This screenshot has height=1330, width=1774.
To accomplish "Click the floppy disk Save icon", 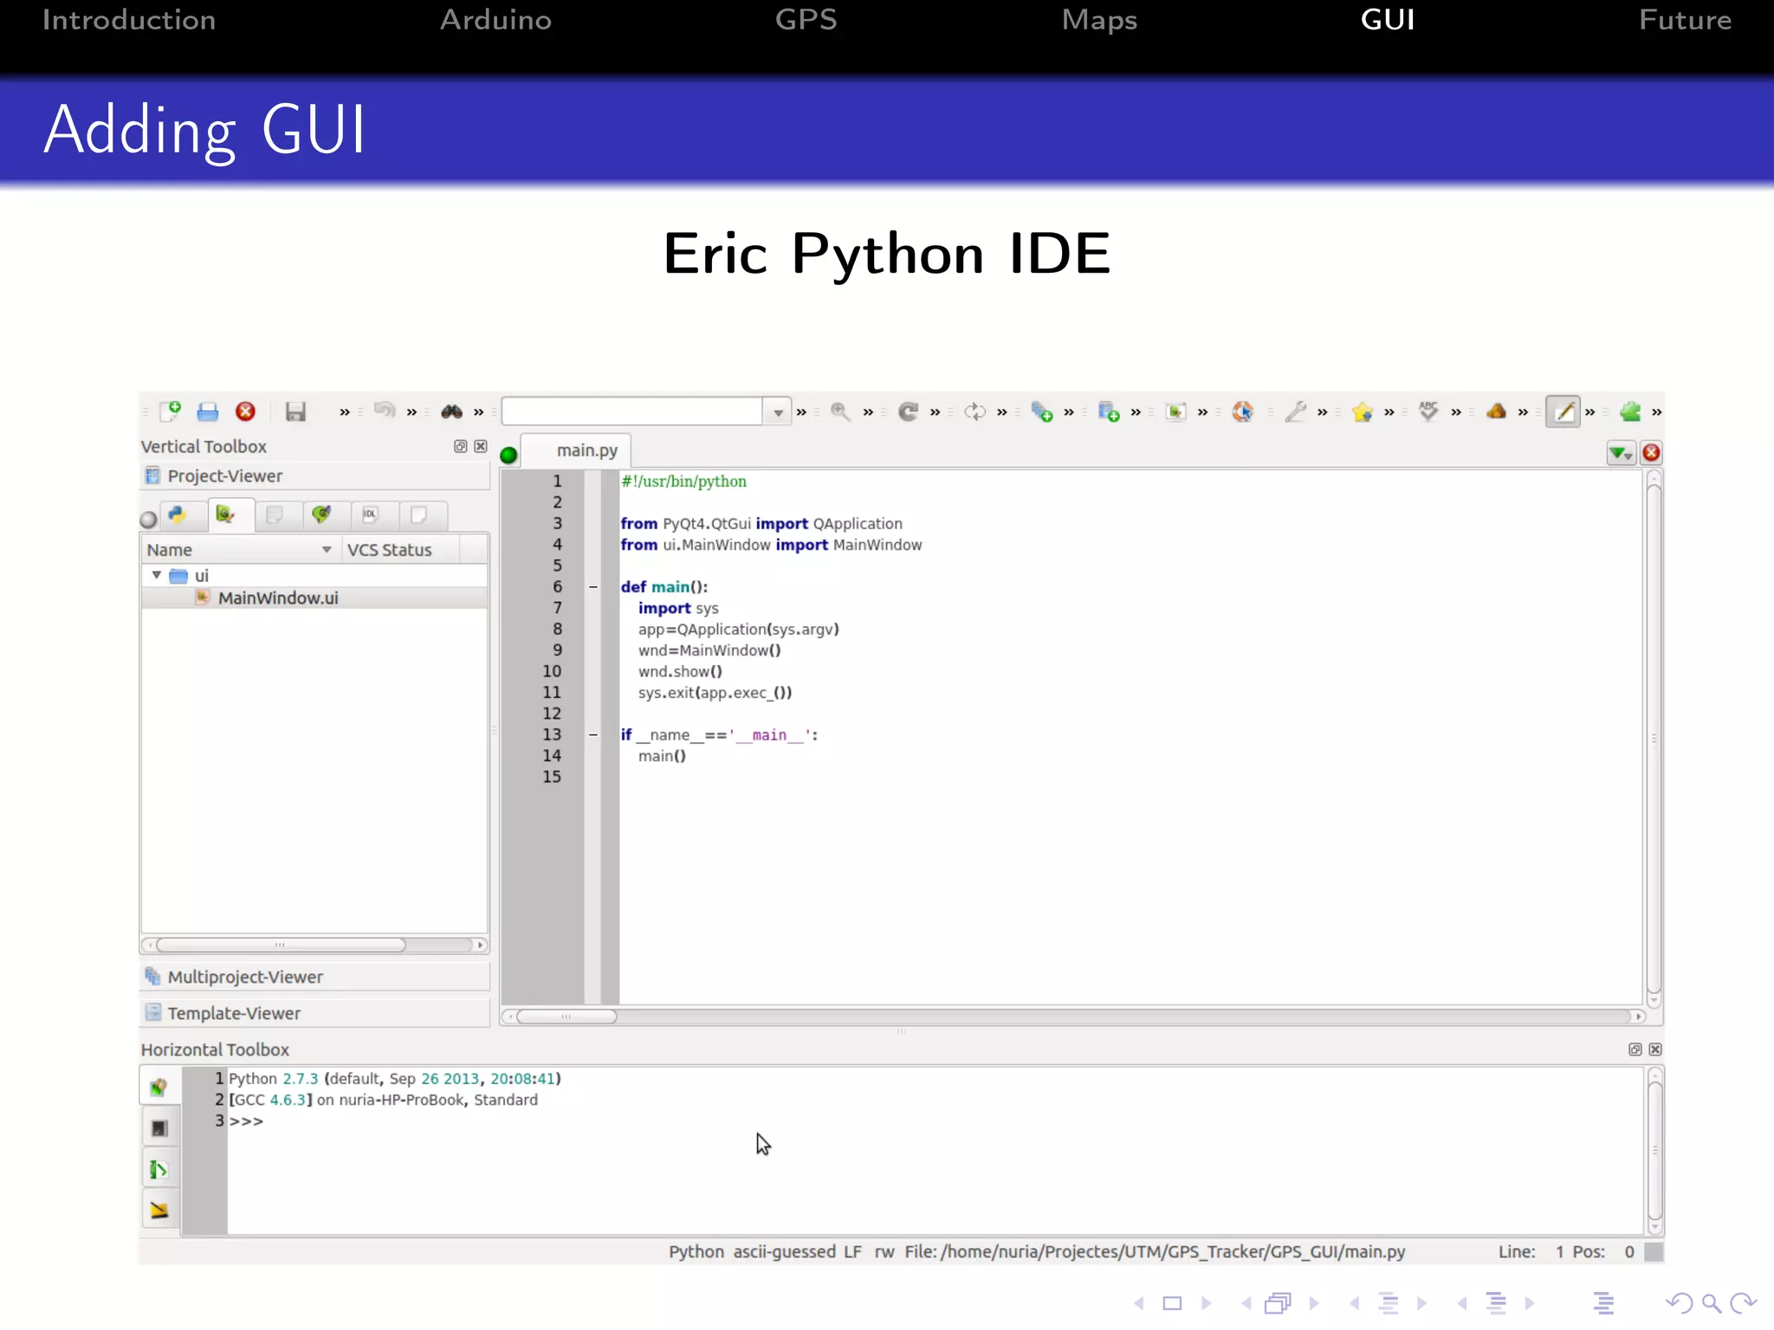I will click(295, 411).
